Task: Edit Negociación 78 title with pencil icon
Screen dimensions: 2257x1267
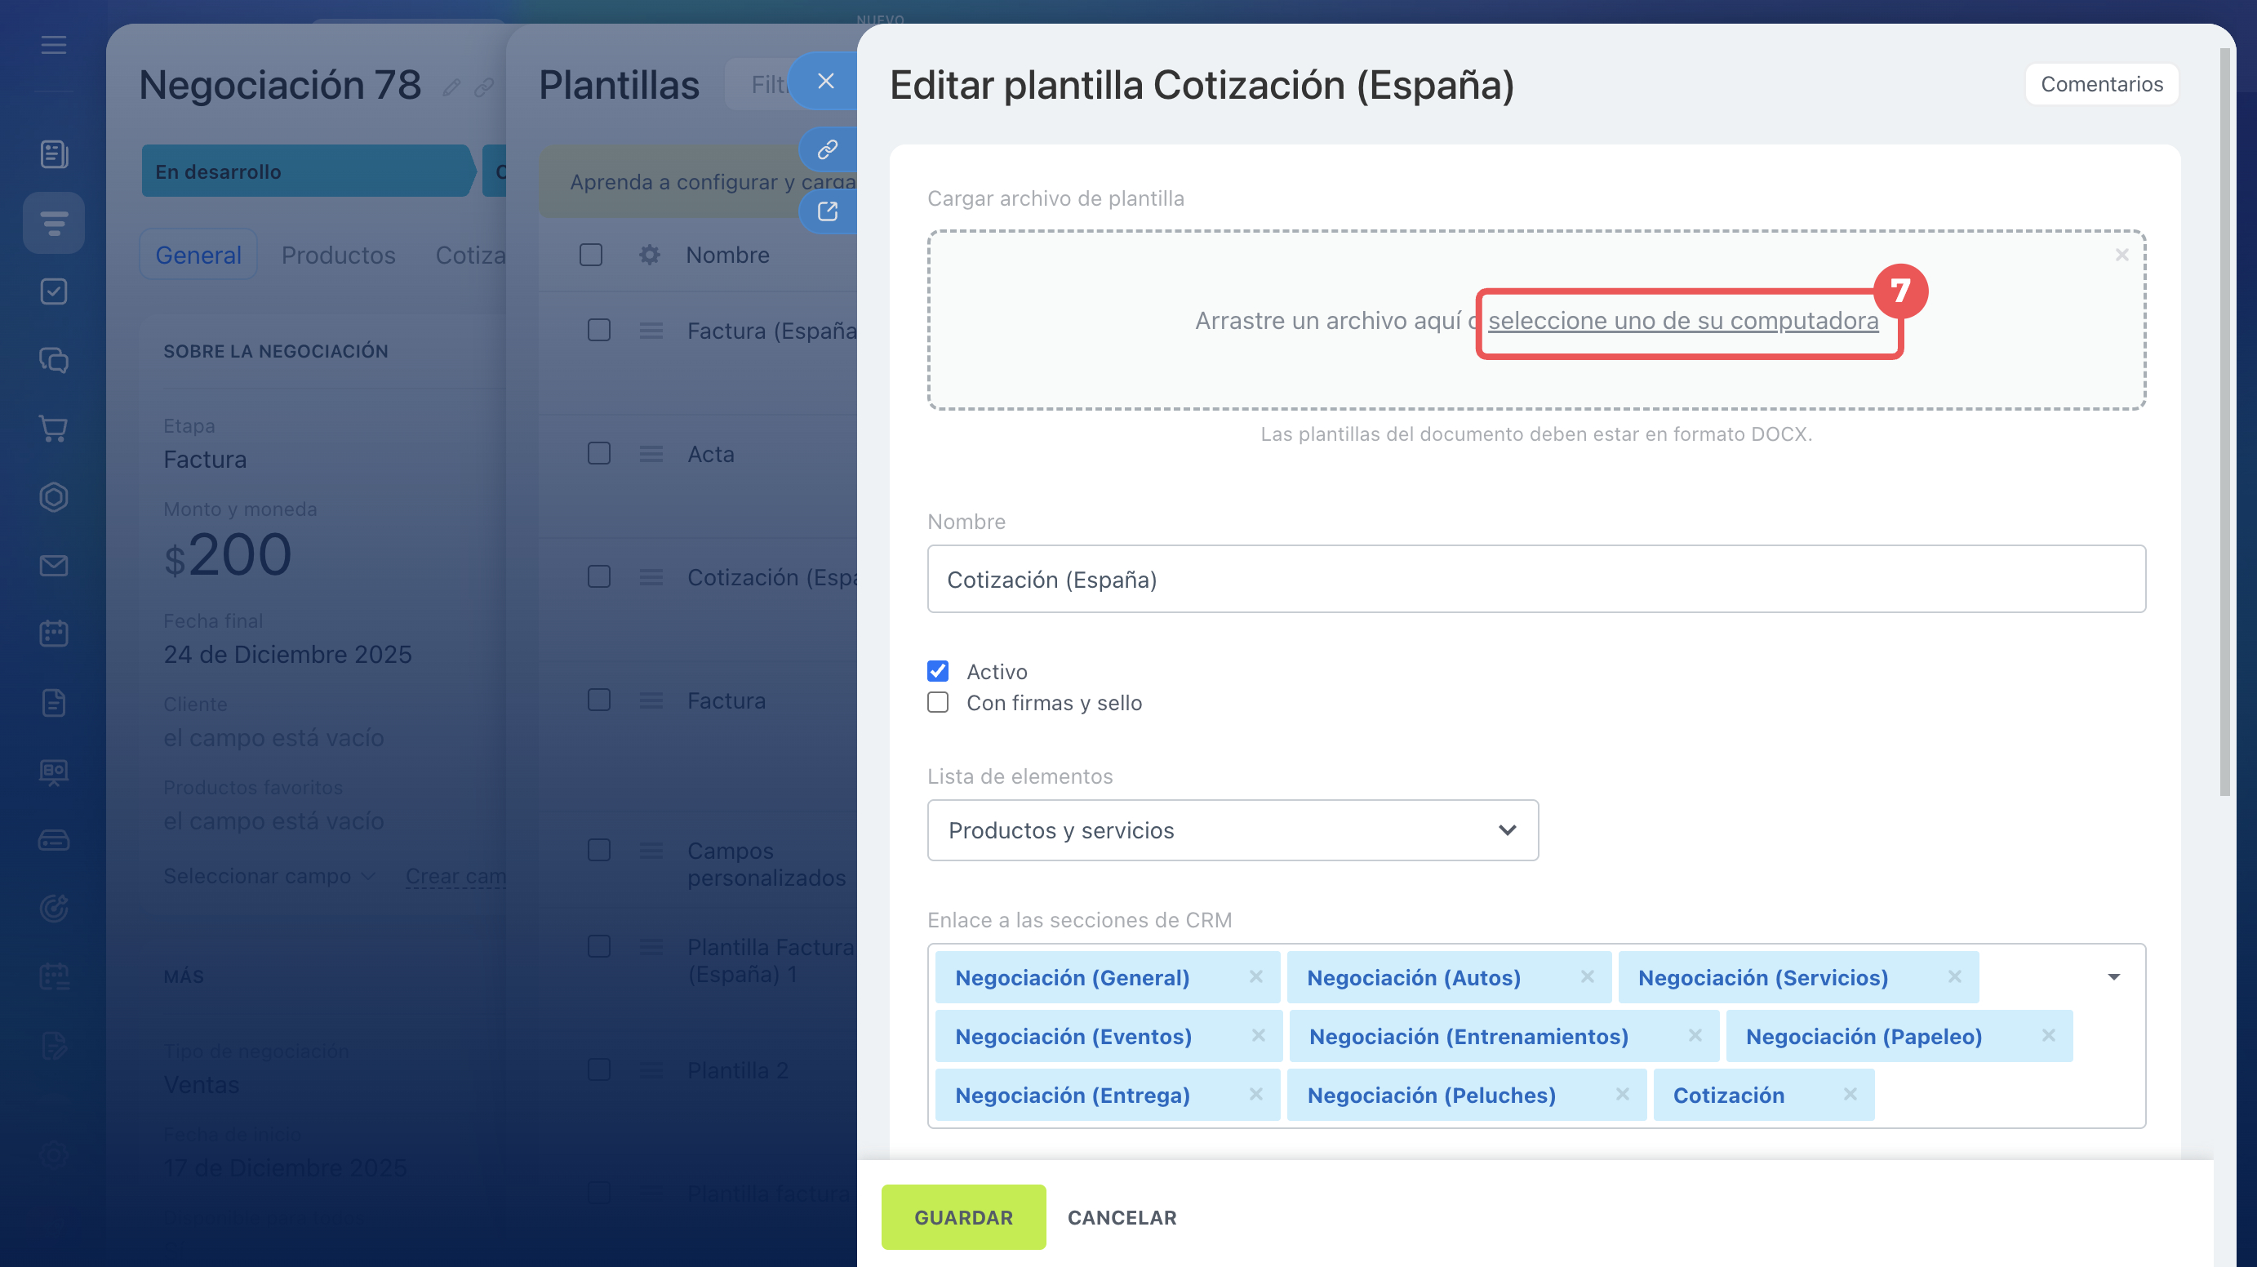Action: 451,87
